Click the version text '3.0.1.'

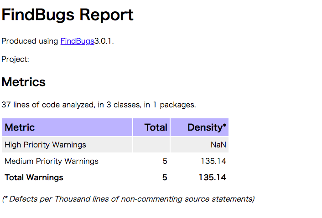click(104, 41)
